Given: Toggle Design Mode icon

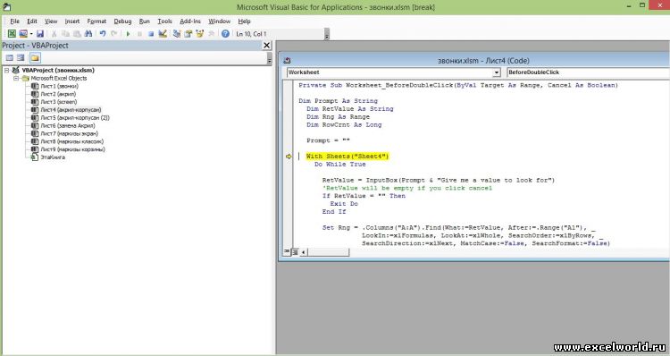Looking at the screenshot, I should 163,34.
